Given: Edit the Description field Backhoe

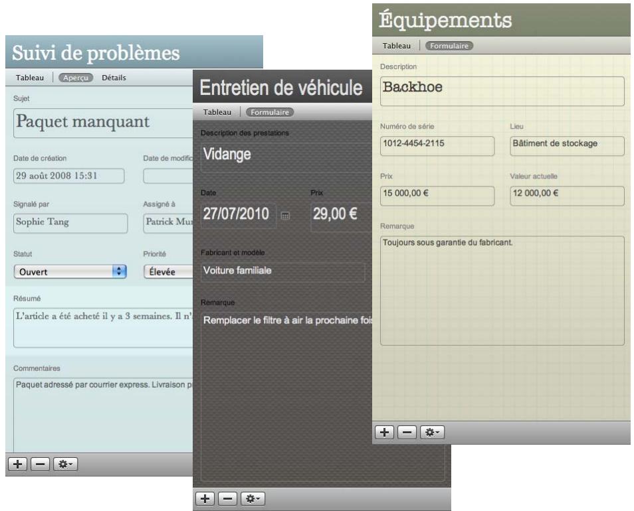Looking at the screenshot, I should (502, 91).
